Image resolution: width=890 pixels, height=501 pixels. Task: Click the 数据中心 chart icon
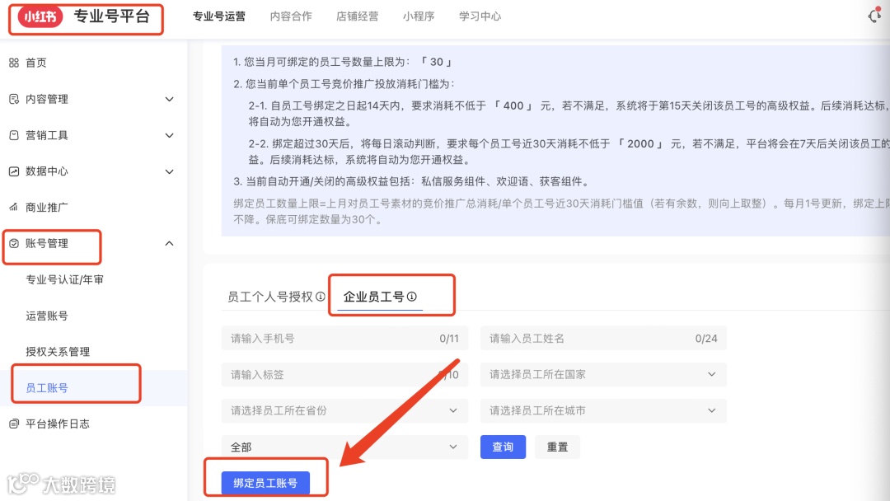click(x=14, y=171)
